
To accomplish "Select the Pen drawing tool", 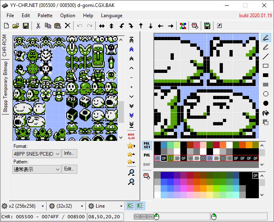I will [x=265, y=38].
